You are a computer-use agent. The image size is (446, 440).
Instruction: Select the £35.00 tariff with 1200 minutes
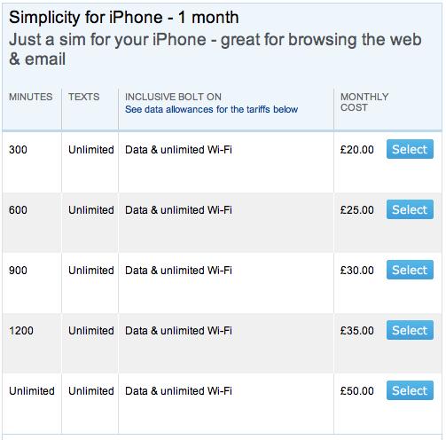410,330
